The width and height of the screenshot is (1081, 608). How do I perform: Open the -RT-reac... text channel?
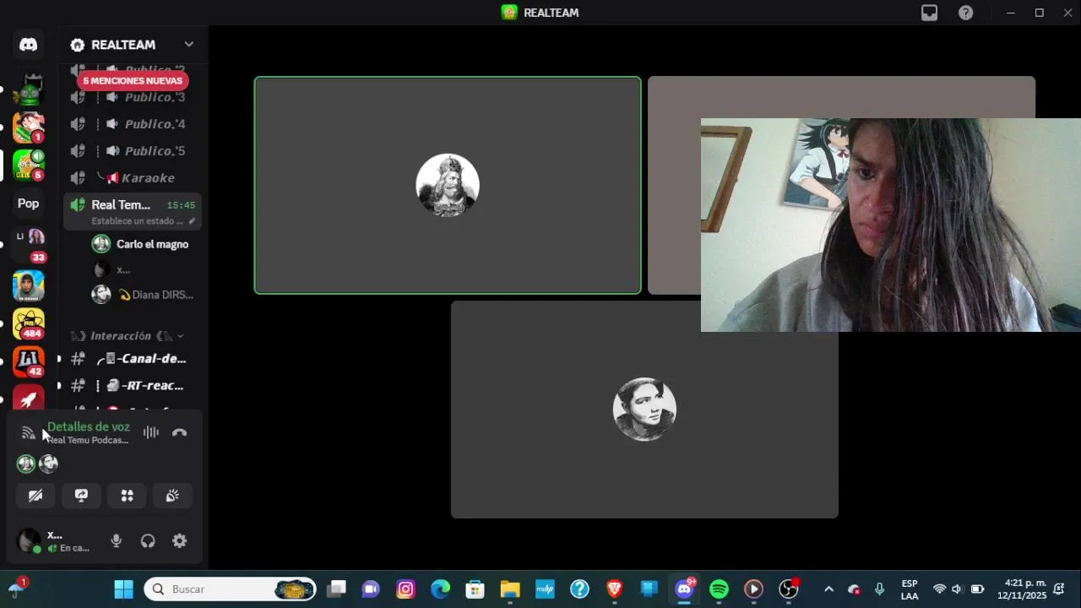click(133, 386)
